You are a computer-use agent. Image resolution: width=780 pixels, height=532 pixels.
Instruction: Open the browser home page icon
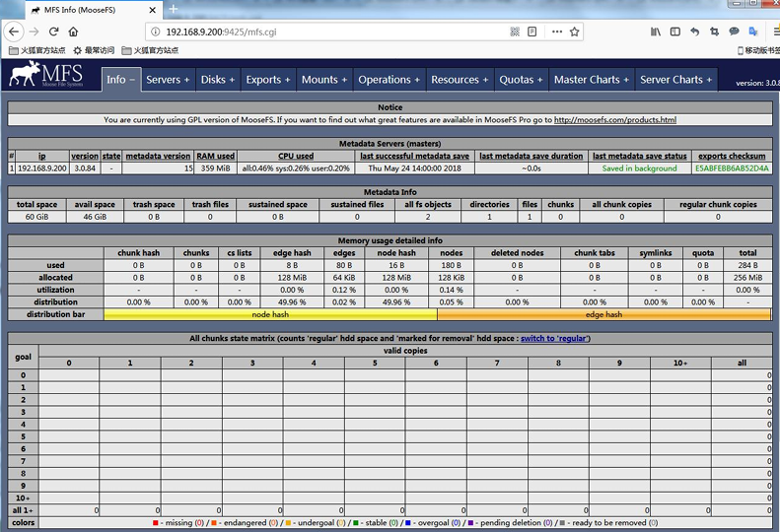(x=73, y=32)
